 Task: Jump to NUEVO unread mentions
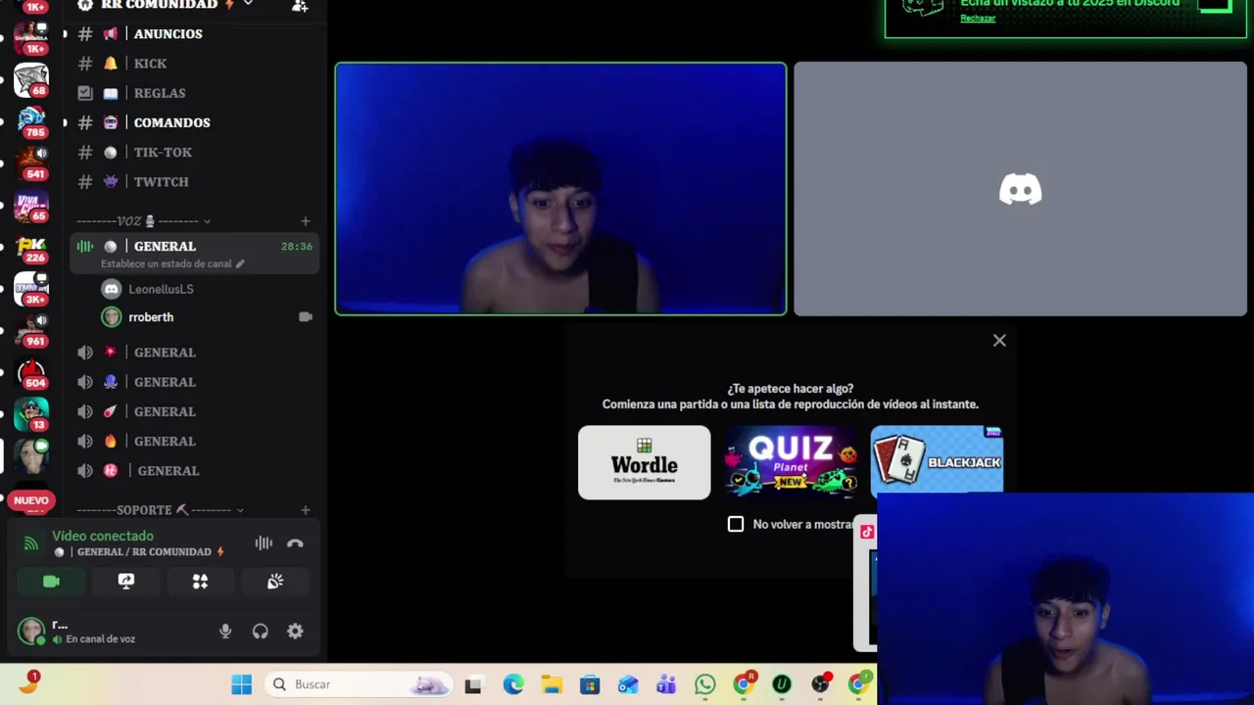31,500
